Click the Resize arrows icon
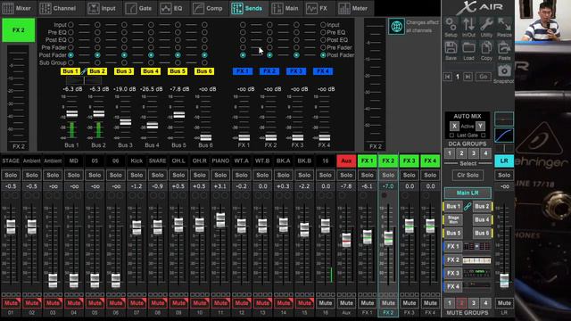571x321 pixels. pyautogui.click(x=504, y=25)
